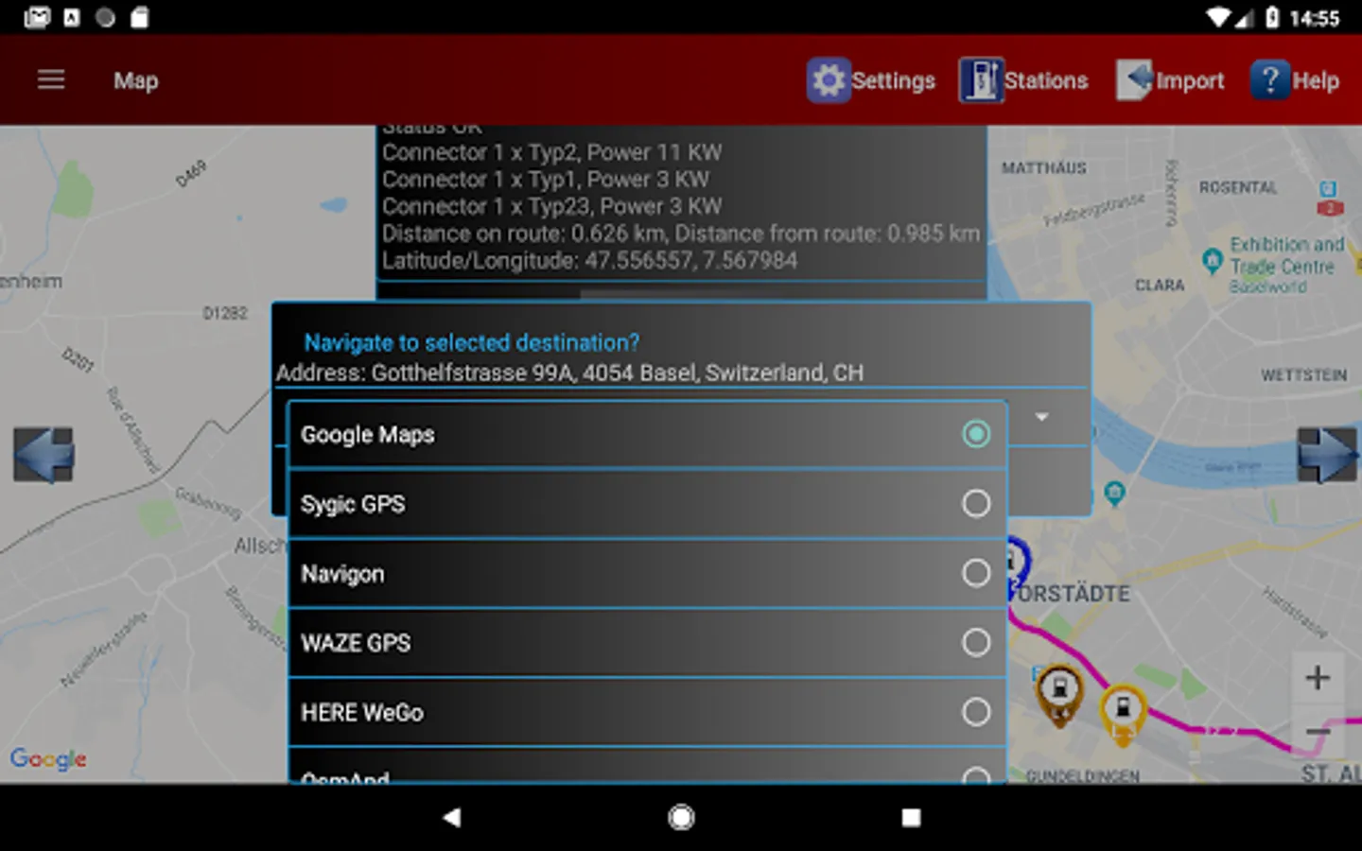
Task: Select the WAZE GPS list entry text
Action: [x=356, y=643]
